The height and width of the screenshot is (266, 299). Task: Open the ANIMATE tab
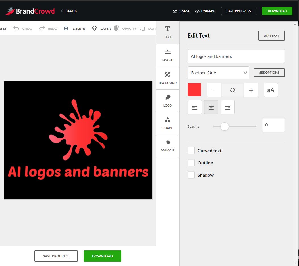168,146
